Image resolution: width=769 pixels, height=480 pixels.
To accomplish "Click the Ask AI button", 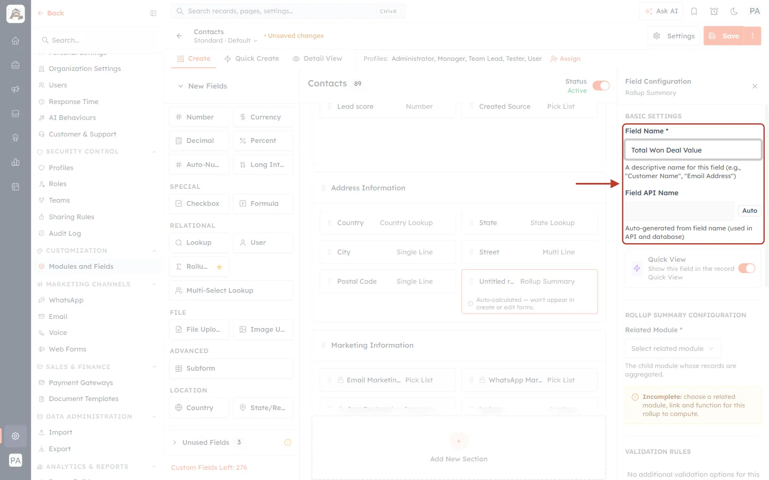I will 661,11.
